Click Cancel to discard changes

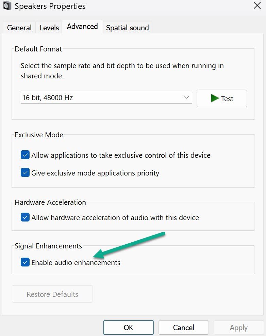183,327
